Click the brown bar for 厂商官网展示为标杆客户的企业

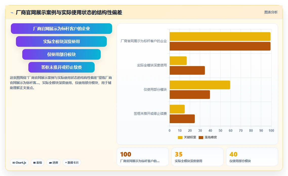click(x=220, y=46)
